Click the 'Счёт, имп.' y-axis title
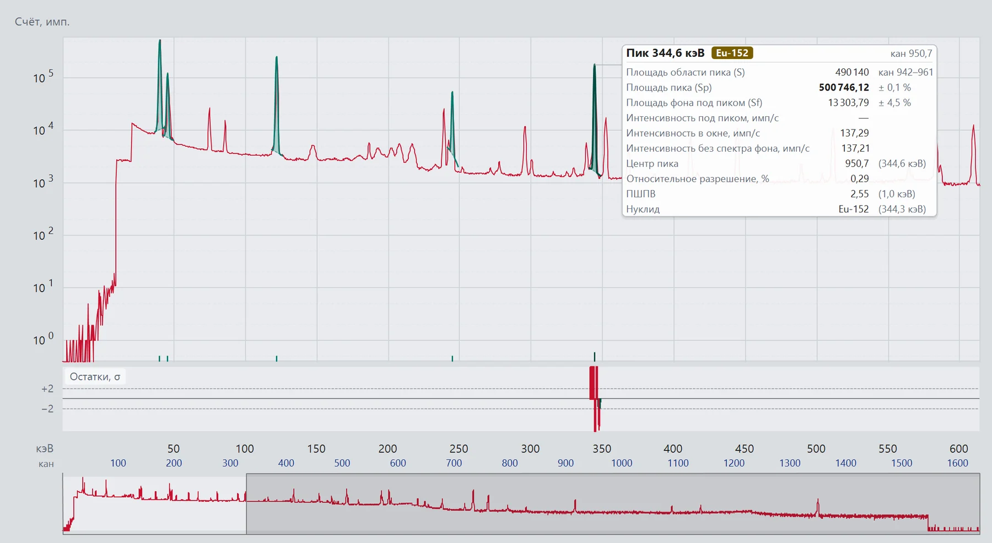992x543 pixels. point(42,21)
